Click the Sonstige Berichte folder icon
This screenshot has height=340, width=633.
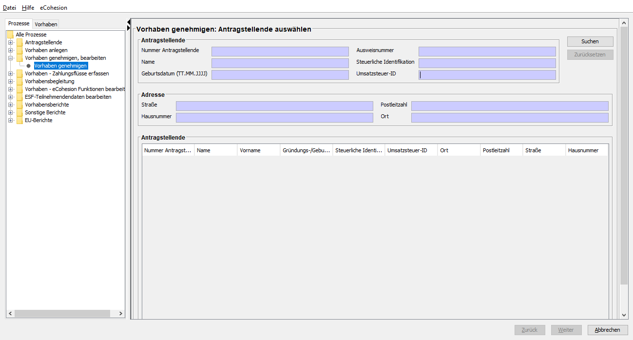[x=19, y=112]
